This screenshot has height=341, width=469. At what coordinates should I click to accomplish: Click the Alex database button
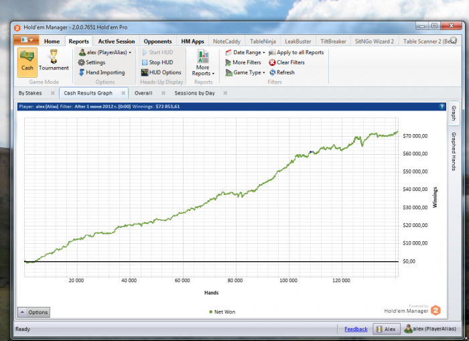[386, 329]
